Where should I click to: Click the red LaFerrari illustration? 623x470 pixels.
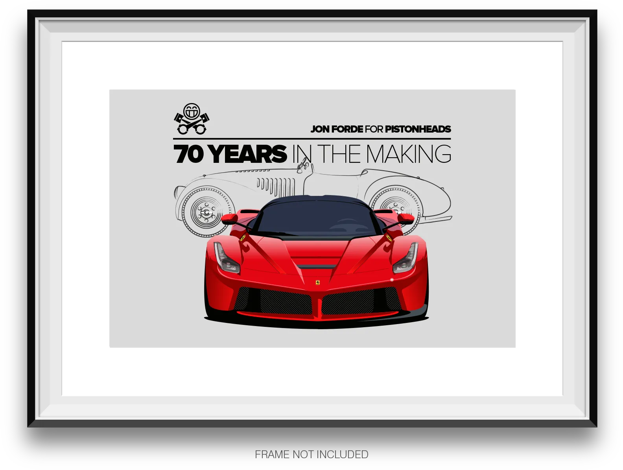pos(317,262)
